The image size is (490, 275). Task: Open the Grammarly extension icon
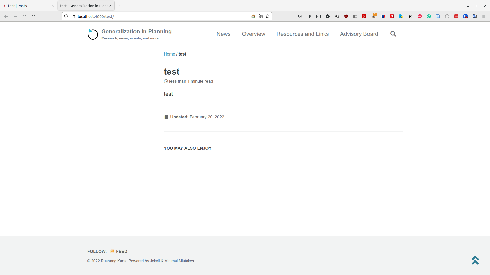429,16
